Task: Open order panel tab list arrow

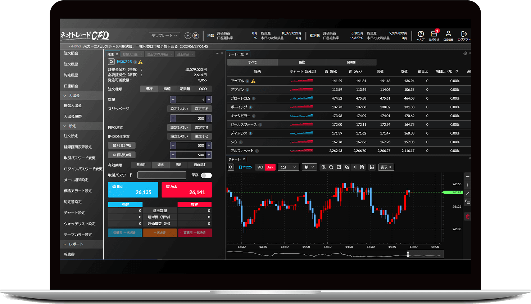Action: click(217, 54)
